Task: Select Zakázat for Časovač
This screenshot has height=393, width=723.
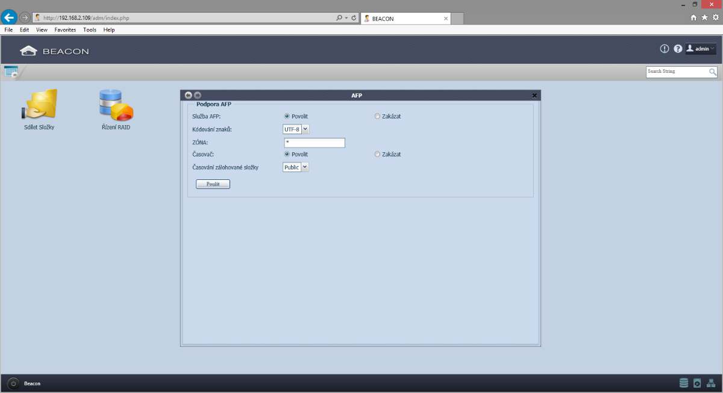Action: (378, 154)
